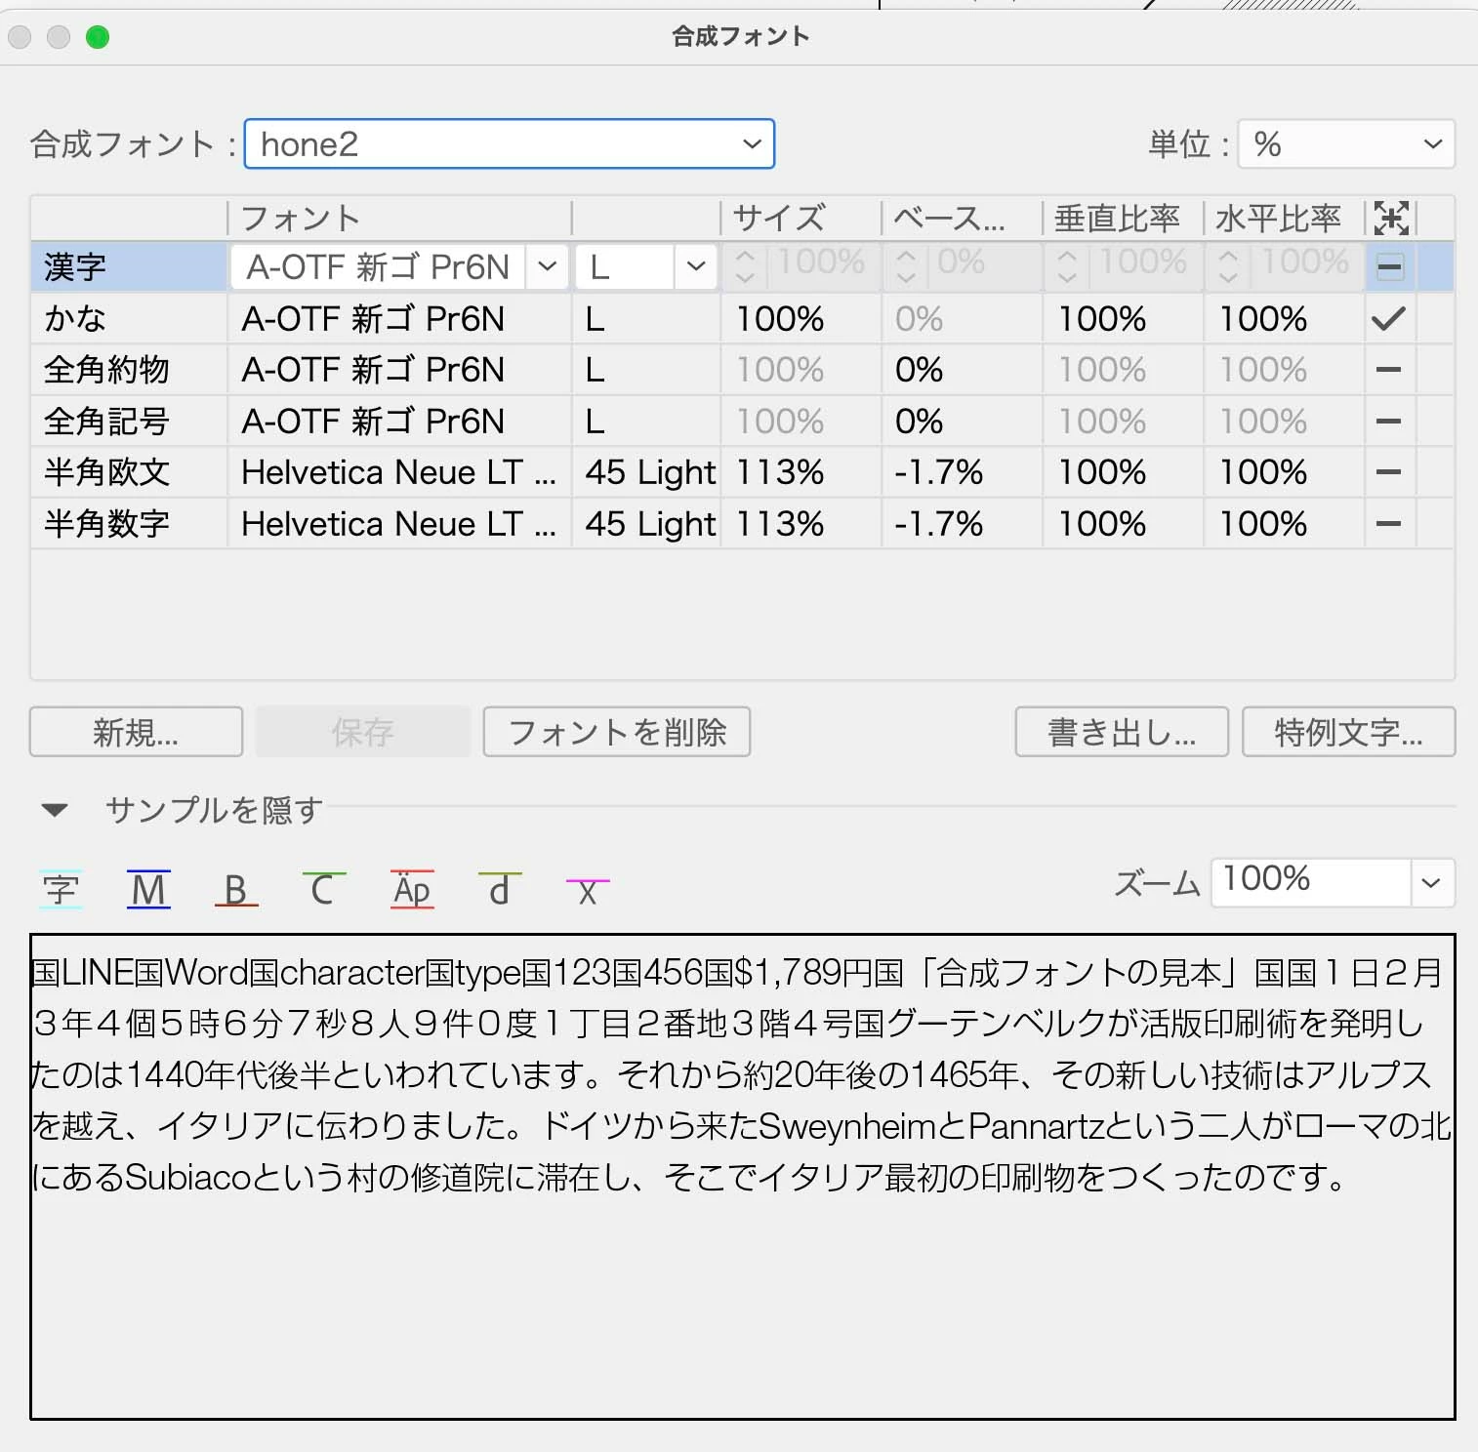Click A-OTF 新ゴ Pr6N font in かな row
This screenshot has height=1452, width=1478.
373,318
